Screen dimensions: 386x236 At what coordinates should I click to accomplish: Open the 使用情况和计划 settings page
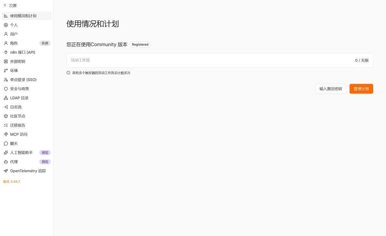[27, 16]
